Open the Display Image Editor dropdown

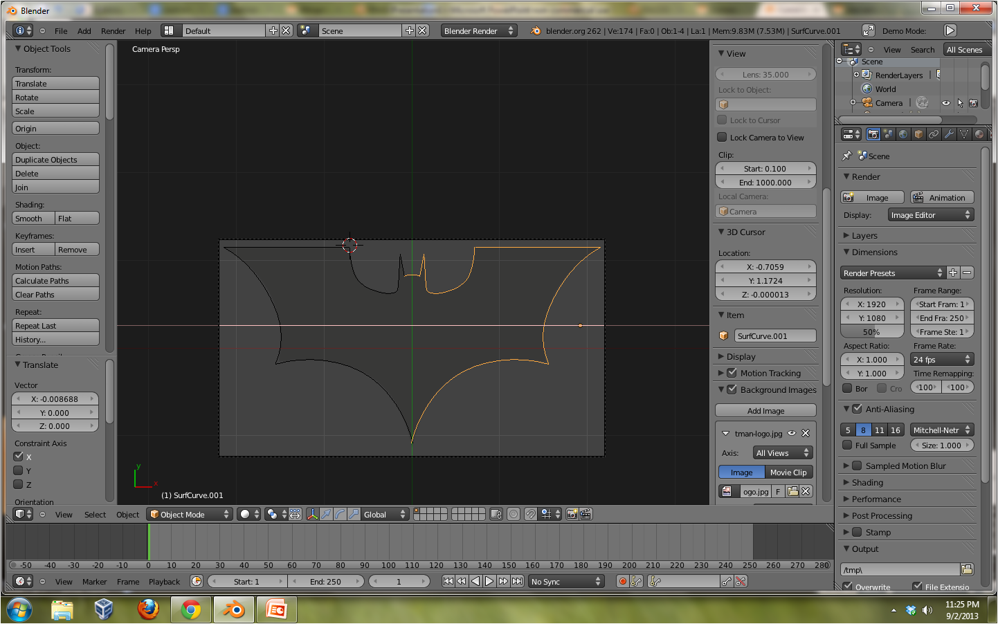tap(931, 215)
